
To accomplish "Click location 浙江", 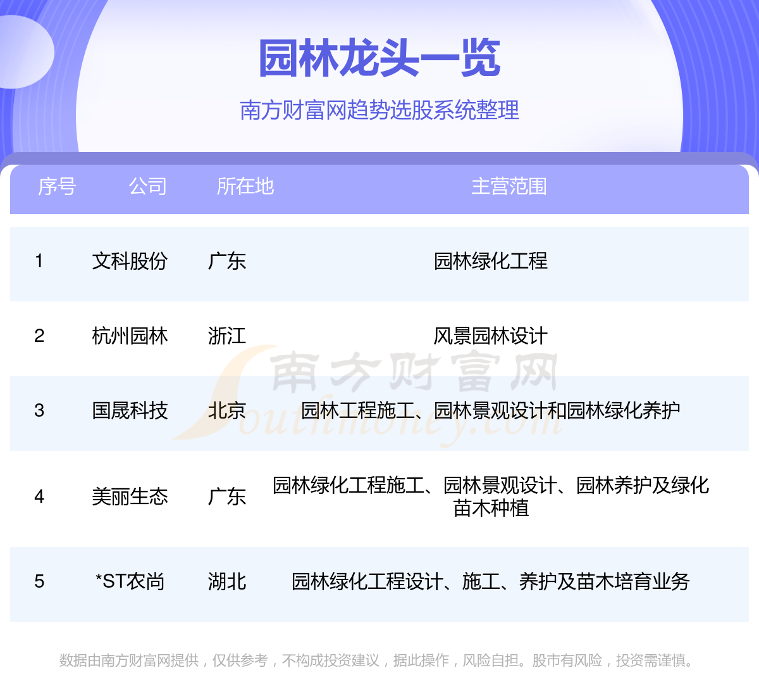I will pyautogui.click(x=227, y=336).
